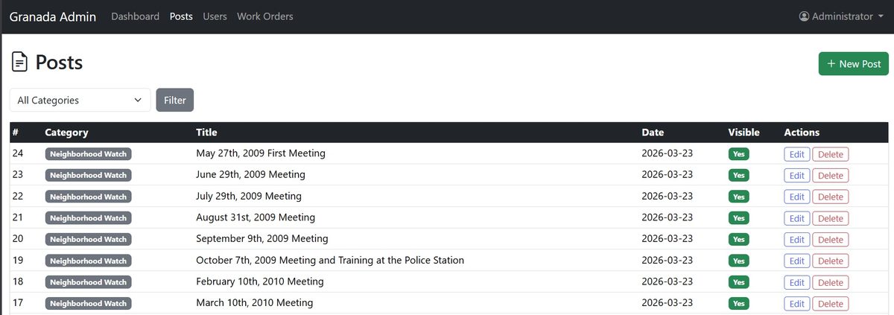Screen dimensions: 894x315
Task: Click Neighborhood Watch badge in row 17
Action: [x=89, y=304]
